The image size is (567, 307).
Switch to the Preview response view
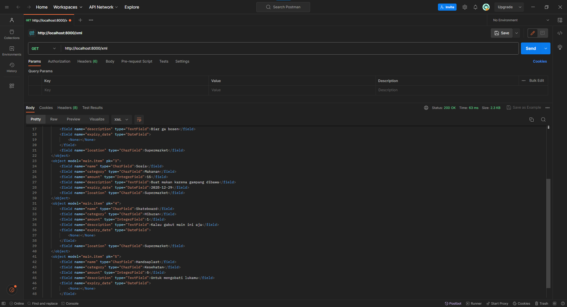click(x=73, y=119)
